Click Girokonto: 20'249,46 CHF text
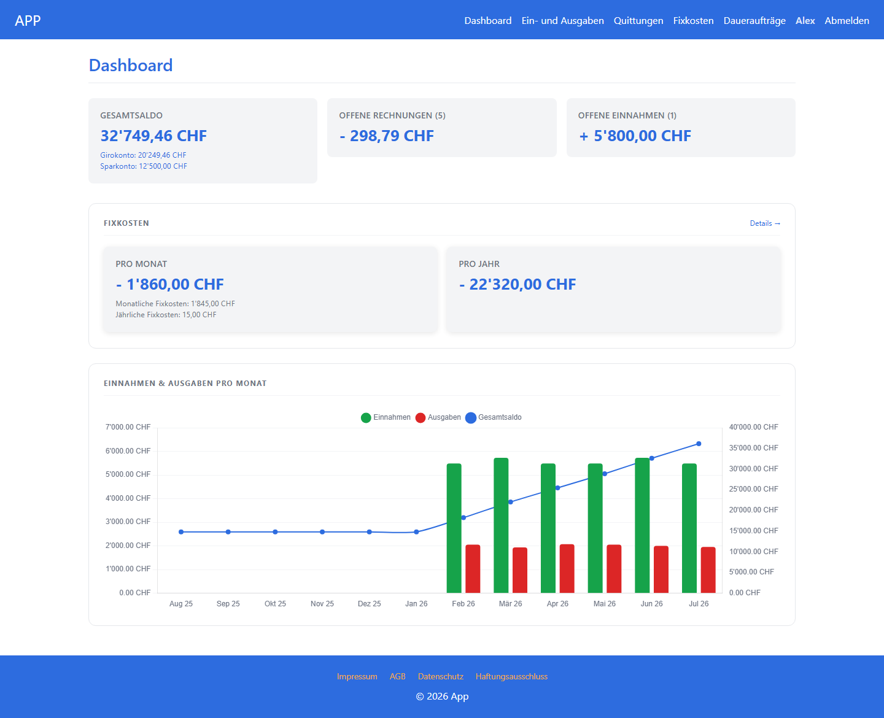Image resolution: width=884 pixels, height=718 pixels. click(x=143, y=155)
